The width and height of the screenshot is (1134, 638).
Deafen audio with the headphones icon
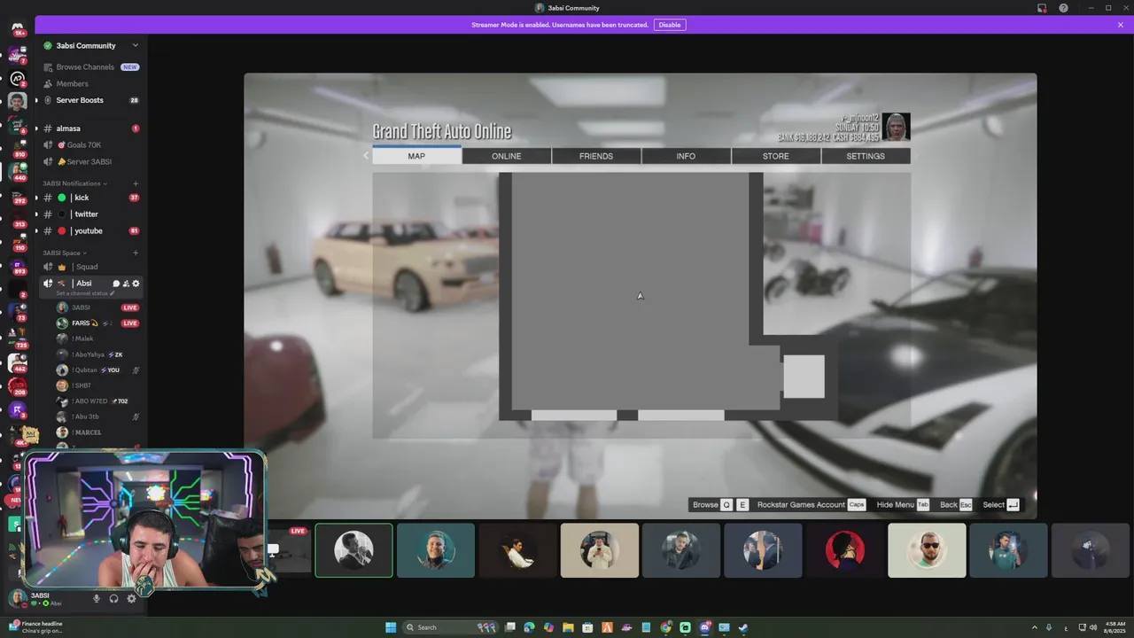(113, 598)
